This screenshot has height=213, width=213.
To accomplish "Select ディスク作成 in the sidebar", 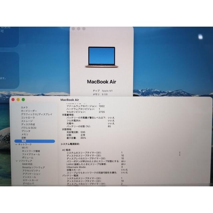I will [28, 124].
